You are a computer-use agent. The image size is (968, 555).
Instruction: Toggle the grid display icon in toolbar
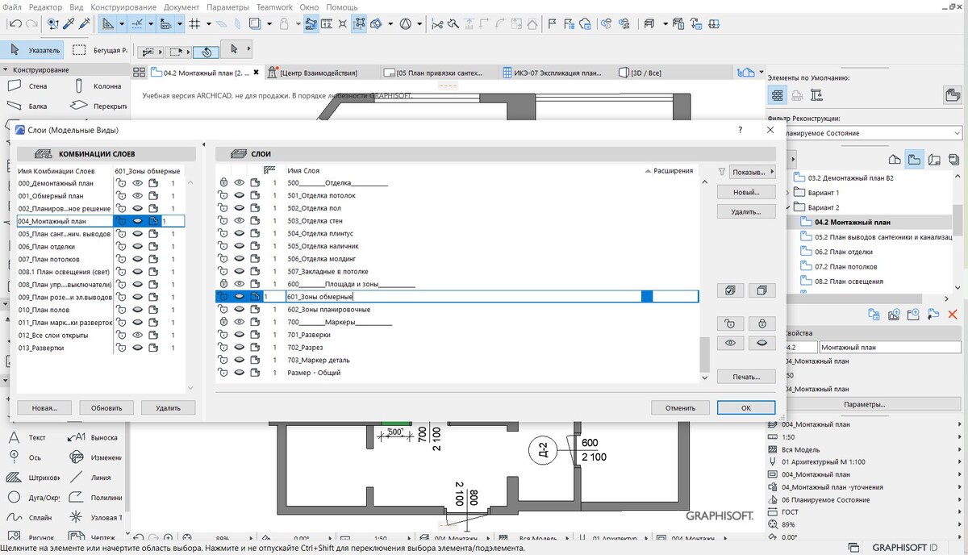pos(194,24)
